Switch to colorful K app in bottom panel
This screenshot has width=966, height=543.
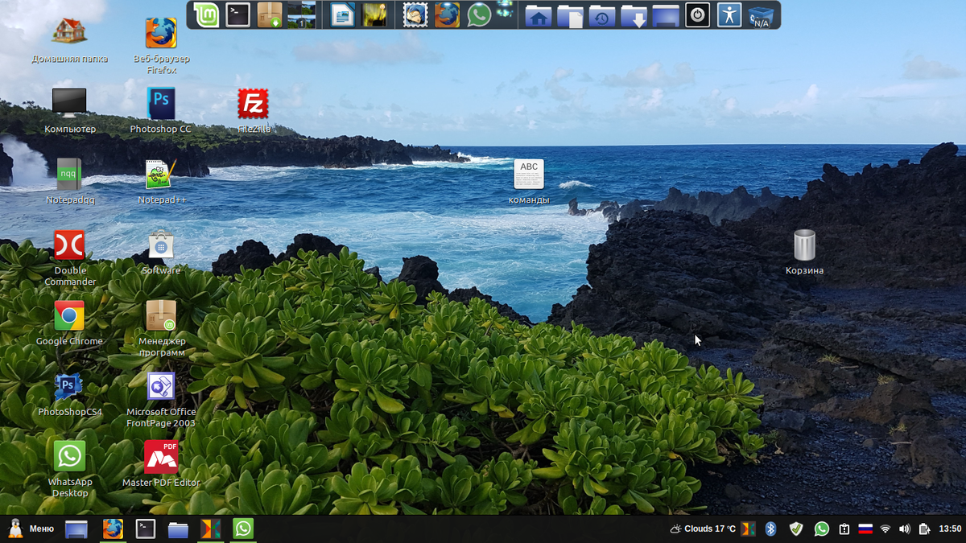[x=210, y=529]
